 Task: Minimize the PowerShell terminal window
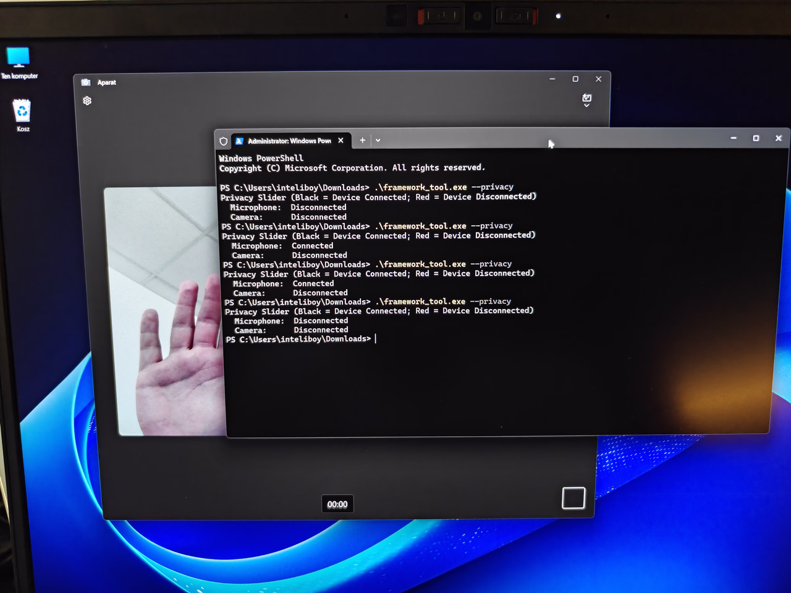734,138
